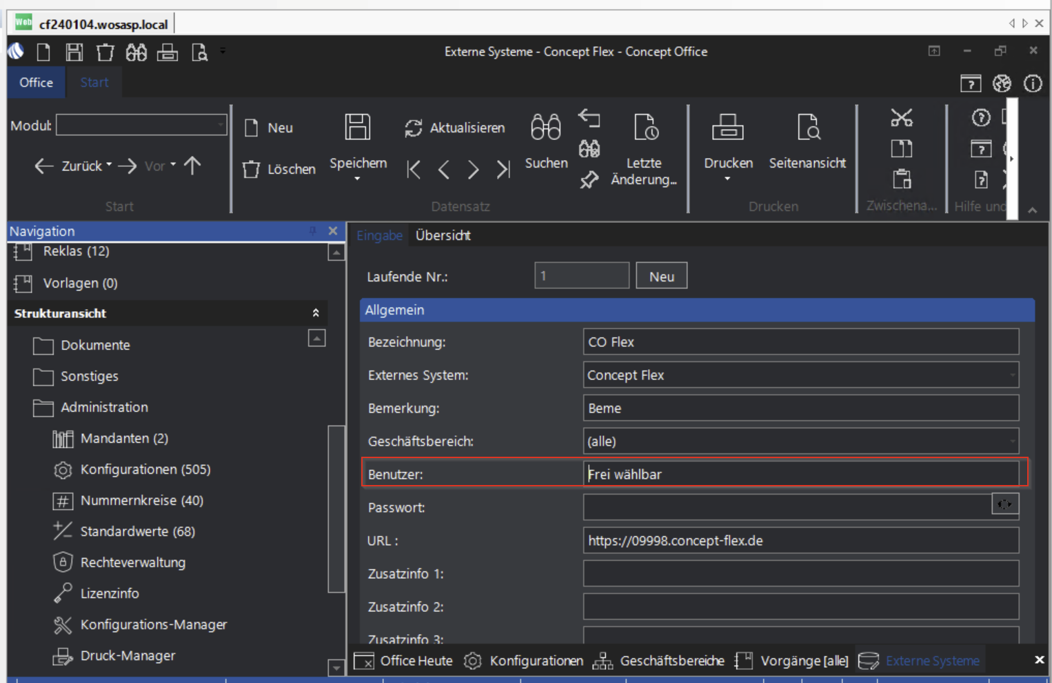The height and width of the screenshot is (683, 1052).
Task: Open the Geschäftsbereich dropdown
Action: tap(1012, 442)
